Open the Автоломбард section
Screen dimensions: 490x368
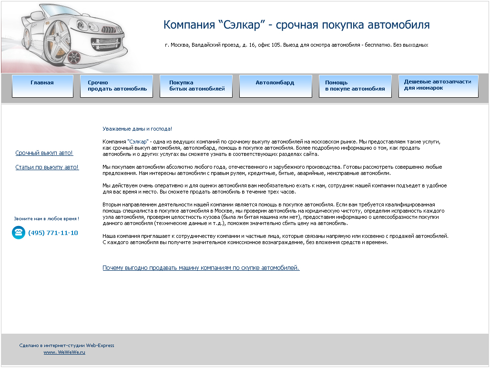point(276,86)
